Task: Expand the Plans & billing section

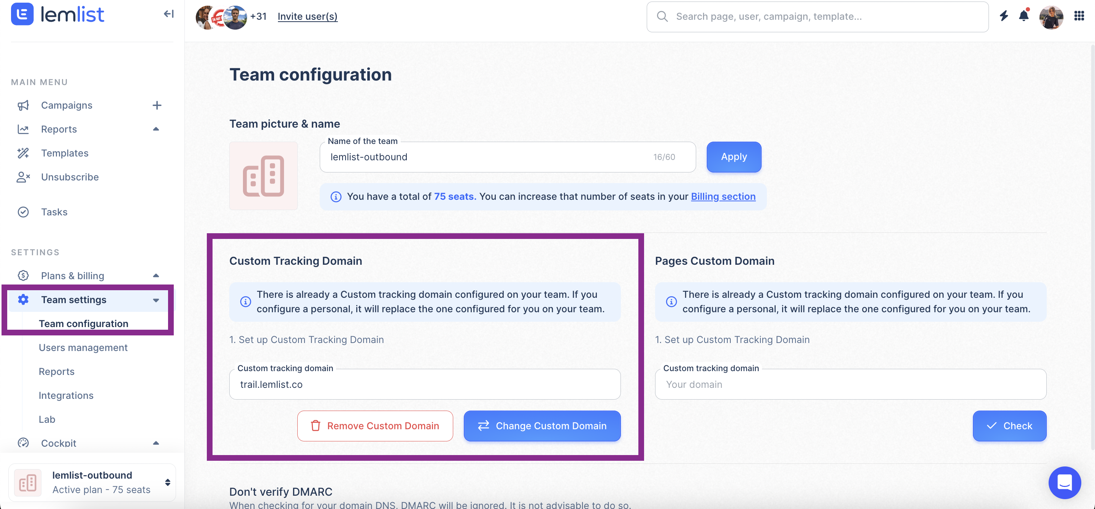Action: coord(156,276)
